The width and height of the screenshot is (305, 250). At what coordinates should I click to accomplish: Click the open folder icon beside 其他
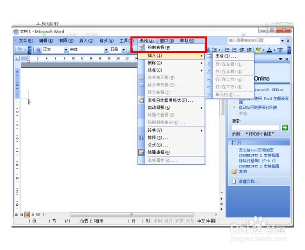pyautogui.click(x=234, y=171)
